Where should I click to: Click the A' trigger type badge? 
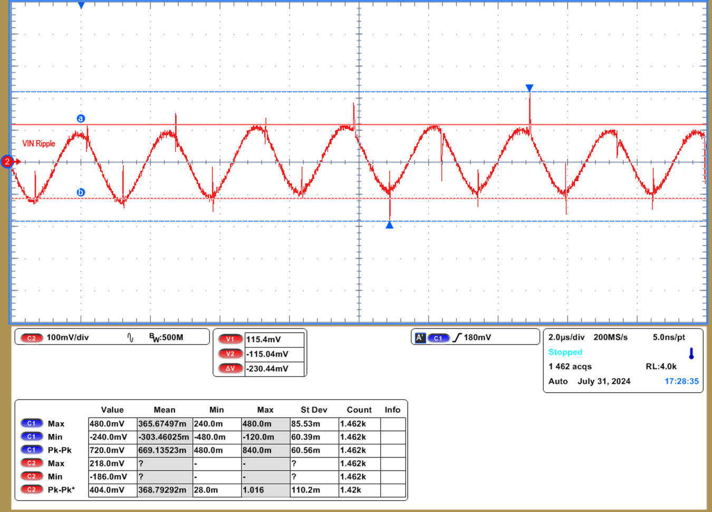(x=420, y=337)
